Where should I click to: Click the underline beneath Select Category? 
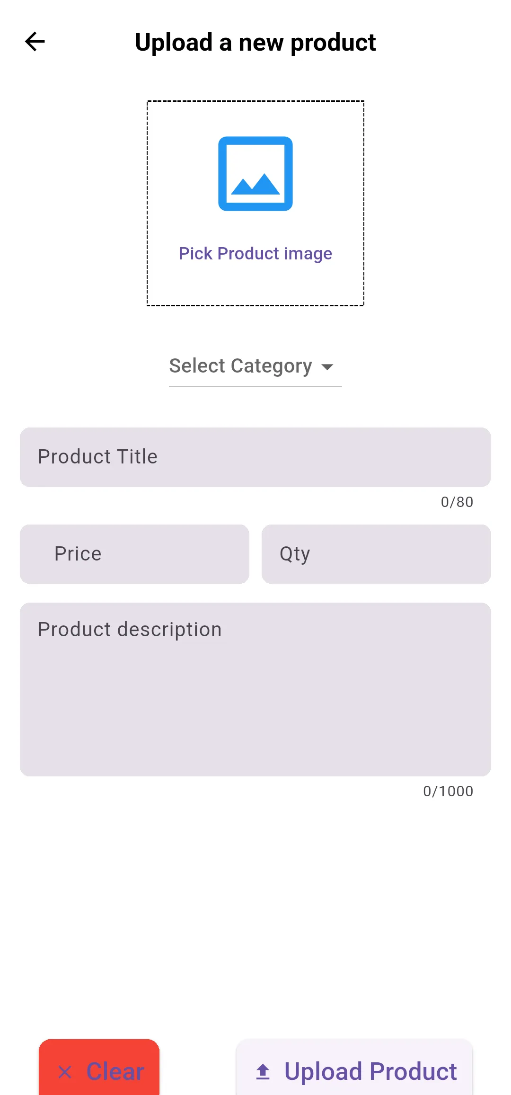click(x=255, y=386)
